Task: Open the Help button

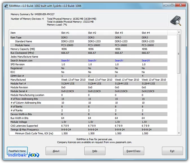Action: click(95, 151)
